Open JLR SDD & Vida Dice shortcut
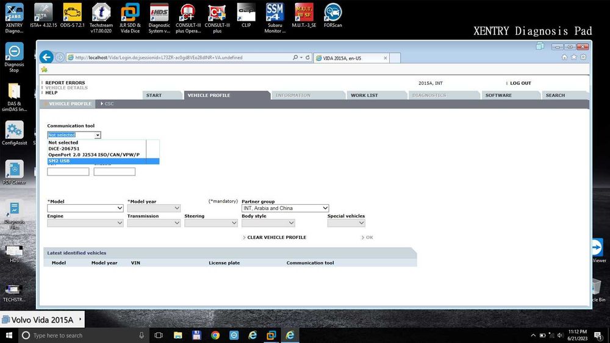 130,18
